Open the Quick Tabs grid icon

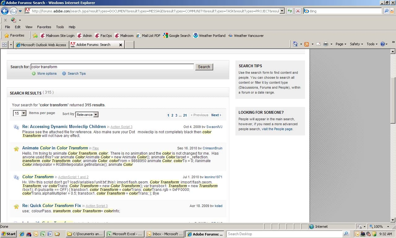(4, 45)
